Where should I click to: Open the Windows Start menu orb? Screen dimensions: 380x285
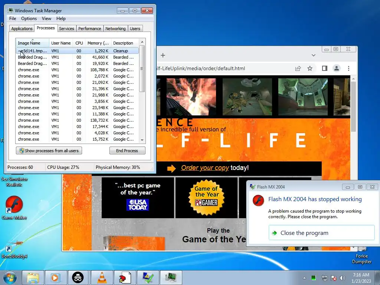pyautogui.click(x=10, y=278)
